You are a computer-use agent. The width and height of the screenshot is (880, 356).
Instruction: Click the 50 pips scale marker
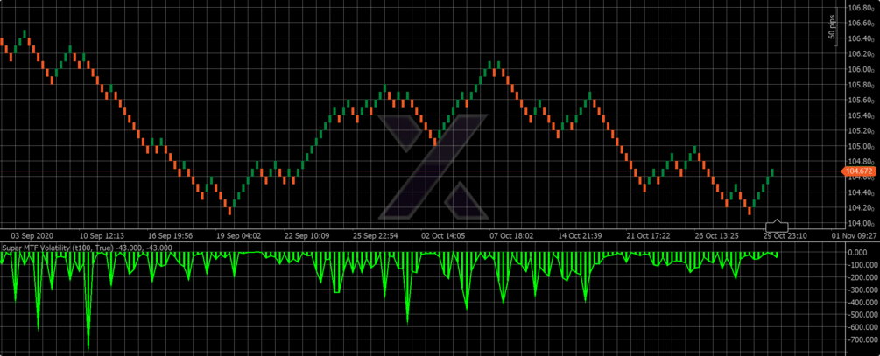[832, 28]
